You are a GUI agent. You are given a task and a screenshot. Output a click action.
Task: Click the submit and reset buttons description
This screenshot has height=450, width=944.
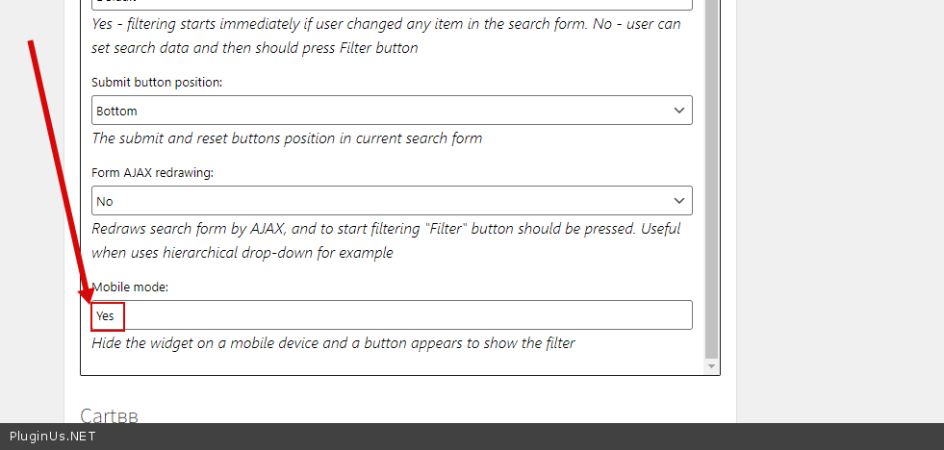[287, 138]
